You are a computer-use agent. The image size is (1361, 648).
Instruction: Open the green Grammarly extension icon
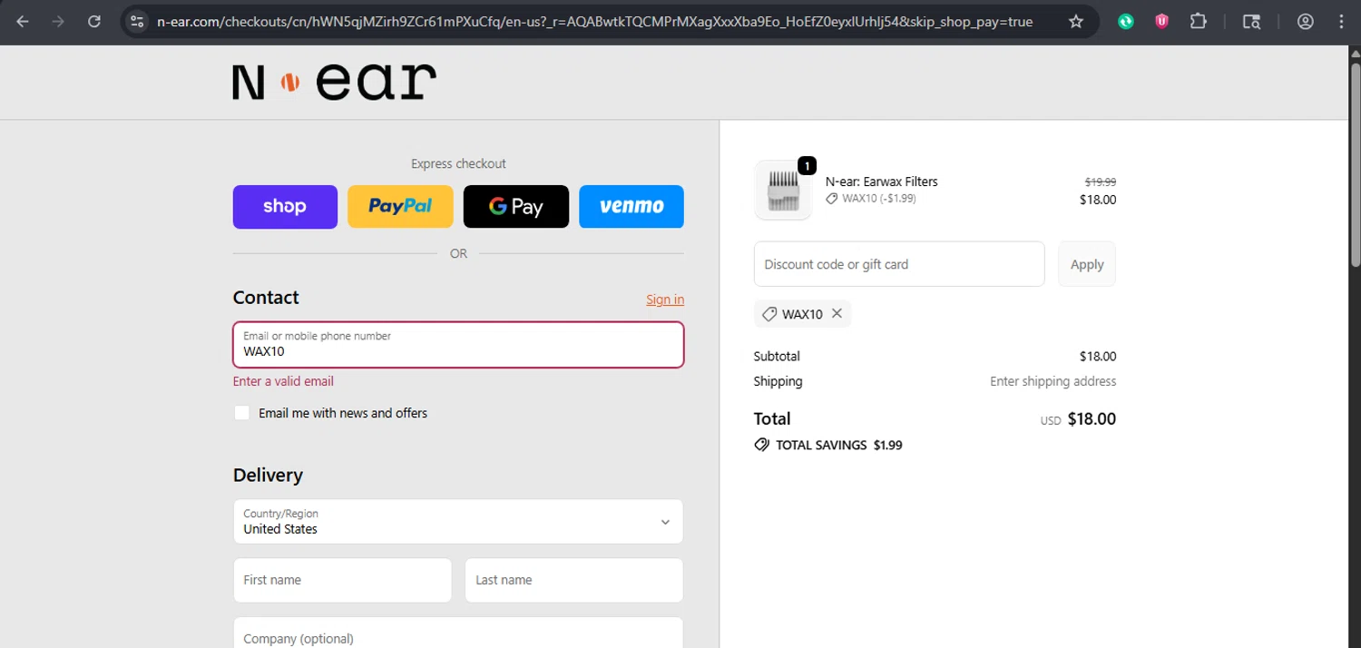pos(1126,22)
